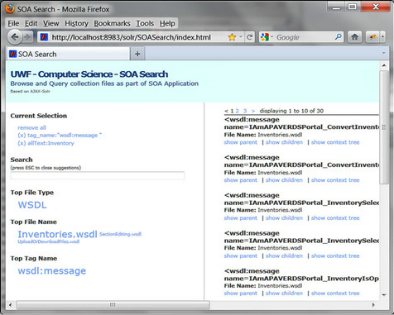Open the Bookmarks menu
This screenshot has width=394, height=315.
(112, 23)
